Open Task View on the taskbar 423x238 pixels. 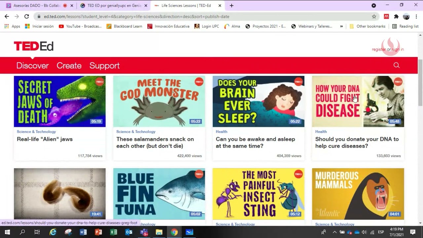click(37, 232)
